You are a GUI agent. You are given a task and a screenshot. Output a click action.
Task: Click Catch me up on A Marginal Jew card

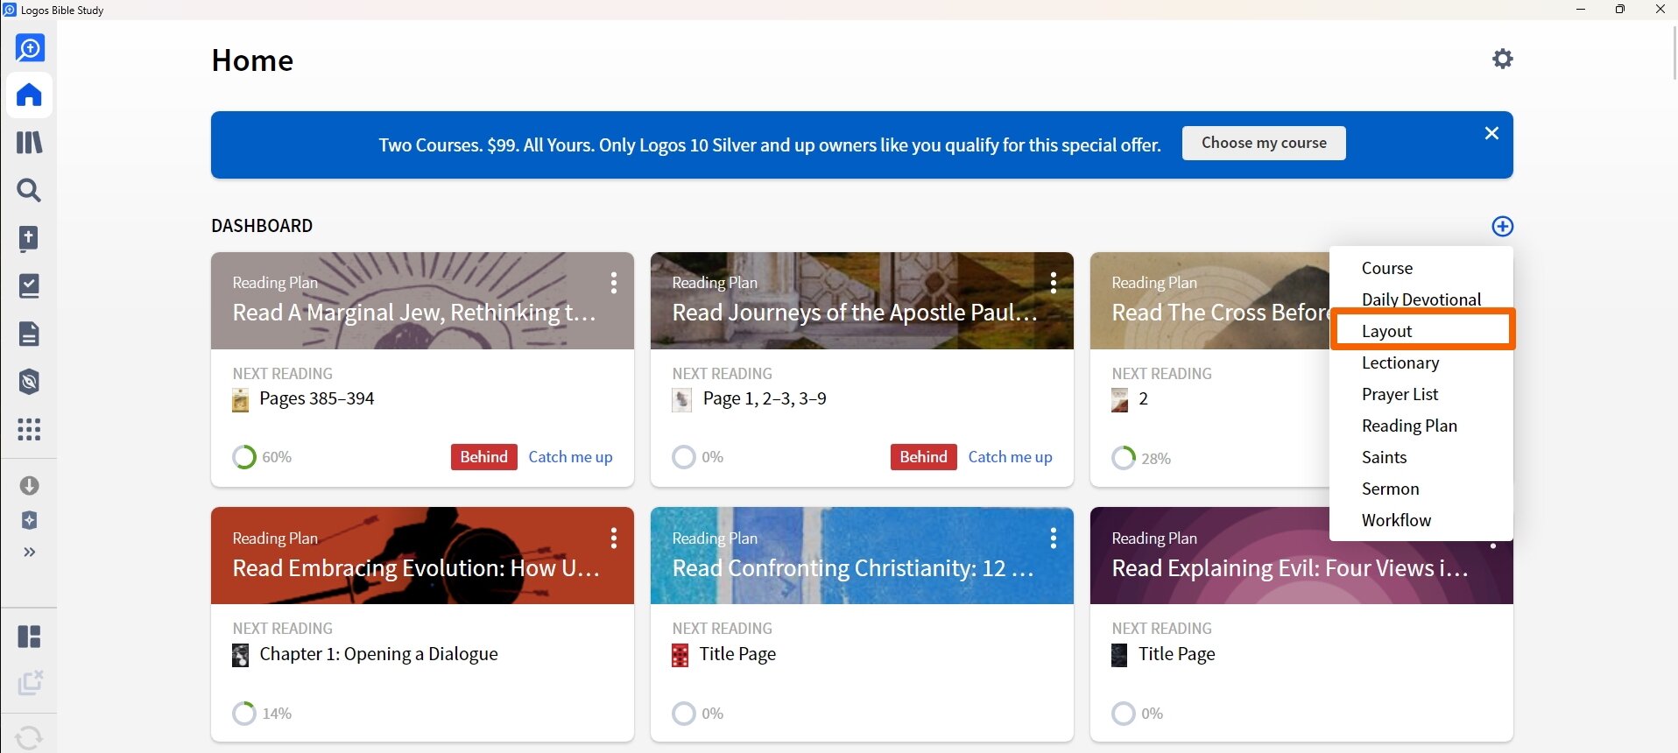click(570, 457)
